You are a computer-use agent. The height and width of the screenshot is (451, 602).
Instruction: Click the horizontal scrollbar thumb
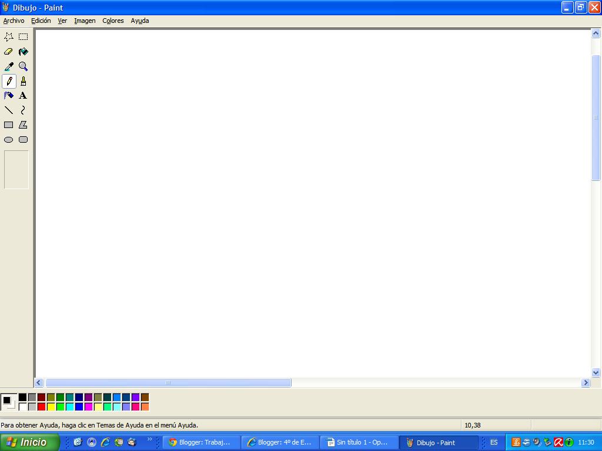pos(168,382)
